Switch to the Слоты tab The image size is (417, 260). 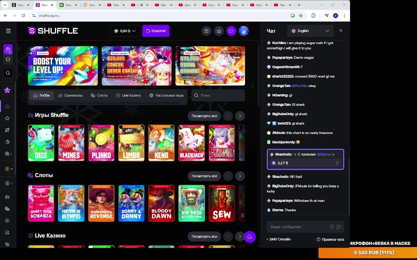pos(99,95)
